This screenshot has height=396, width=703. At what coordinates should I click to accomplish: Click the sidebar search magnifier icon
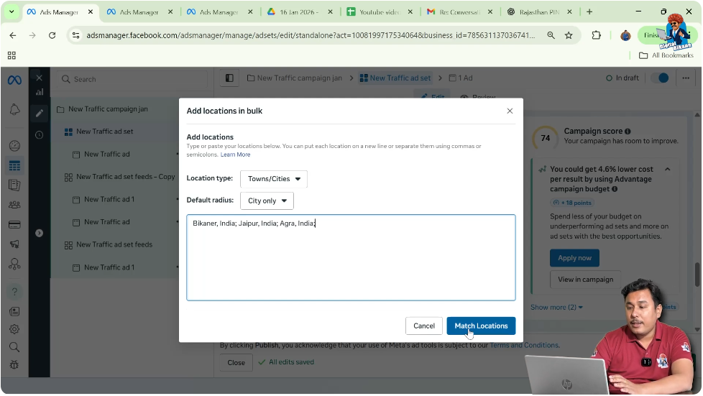click(14, 347)
